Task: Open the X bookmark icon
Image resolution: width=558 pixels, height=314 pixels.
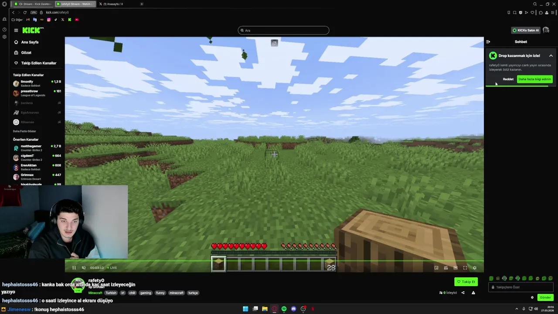Action: click(62, 20)
